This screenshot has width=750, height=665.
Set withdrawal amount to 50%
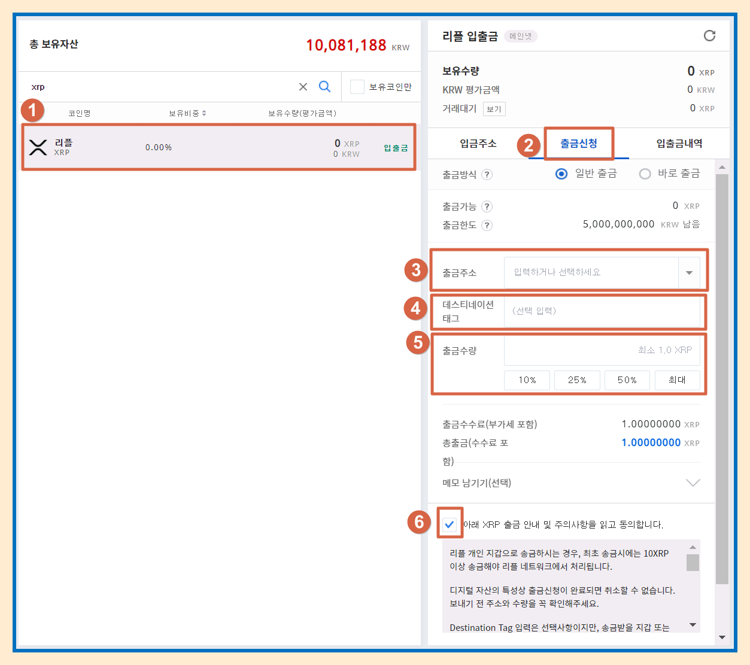click(x=627, y=380)
